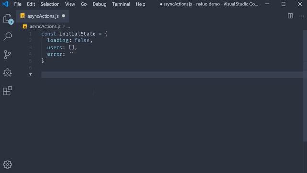Close the unsaved asyncActions.js tab via its dot
The width and height of the screenshot is (307, 173).
(x=63, y=16)
